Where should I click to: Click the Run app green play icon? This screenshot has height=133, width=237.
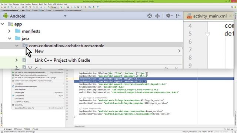coord(61,7)
